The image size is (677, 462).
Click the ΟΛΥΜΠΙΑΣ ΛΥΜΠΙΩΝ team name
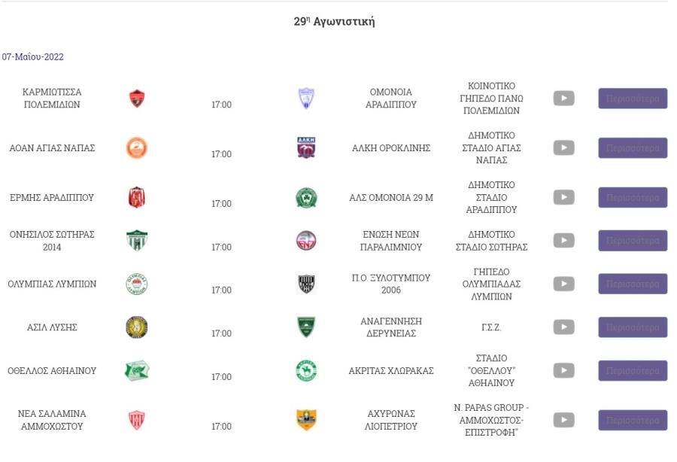pos(52,284)
